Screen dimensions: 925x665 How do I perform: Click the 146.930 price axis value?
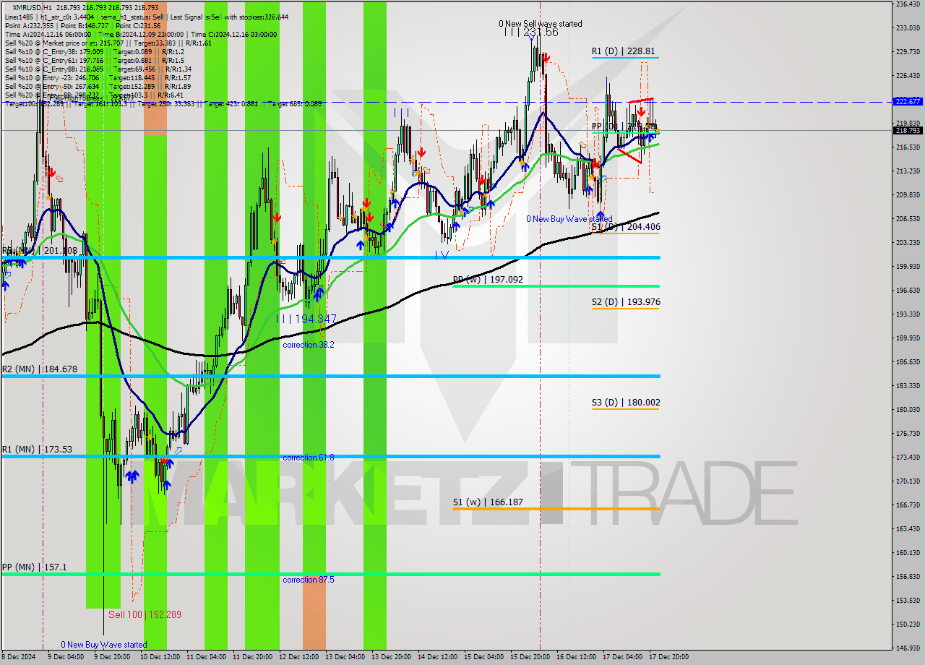[908, 648]
